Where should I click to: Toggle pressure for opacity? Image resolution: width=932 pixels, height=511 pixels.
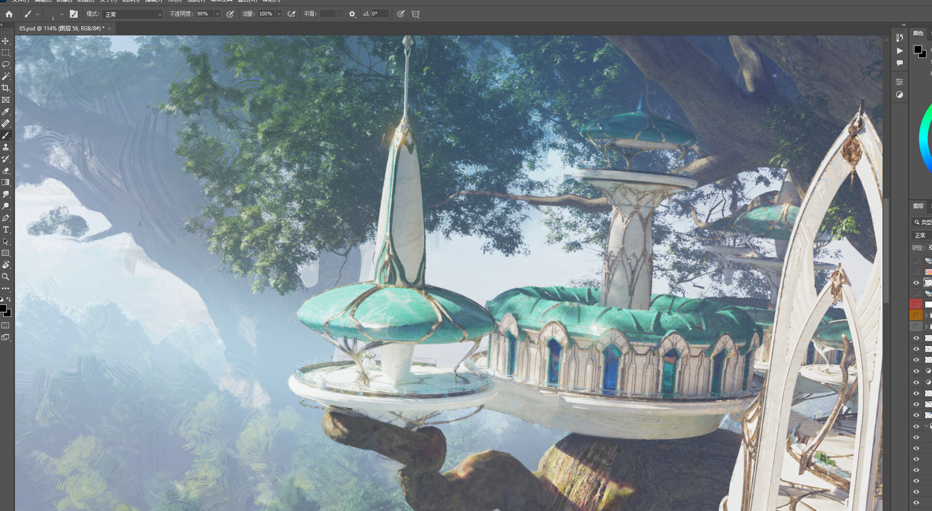point(230,14)
